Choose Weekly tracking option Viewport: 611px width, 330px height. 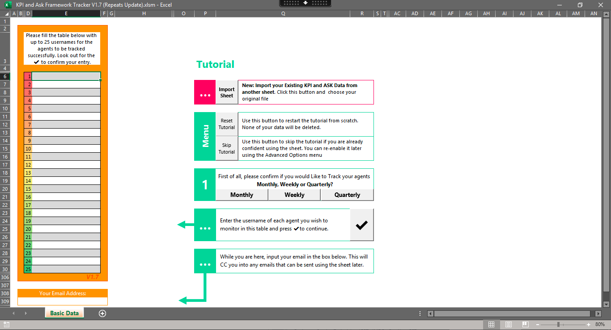tap(294, 195)
